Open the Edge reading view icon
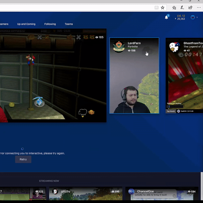The image size is (203, 203). pyautogui.click(x=156, y=8)
